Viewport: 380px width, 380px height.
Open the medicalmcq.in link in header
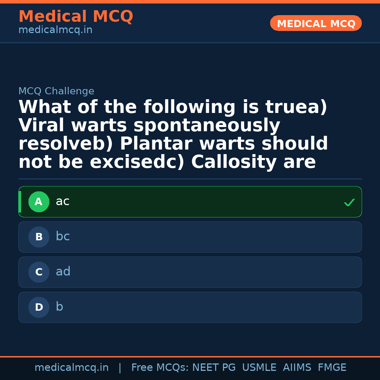tap(55, 30)
